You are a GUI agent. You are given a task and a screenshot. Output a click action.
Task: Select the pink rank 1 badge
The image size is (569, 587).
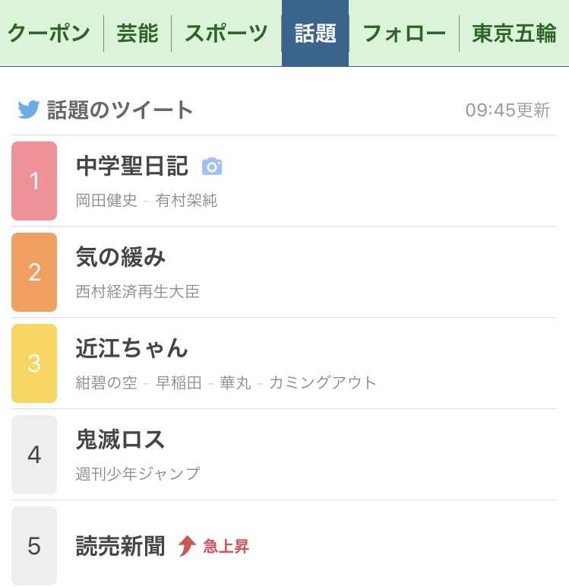(x=34, y=181)
